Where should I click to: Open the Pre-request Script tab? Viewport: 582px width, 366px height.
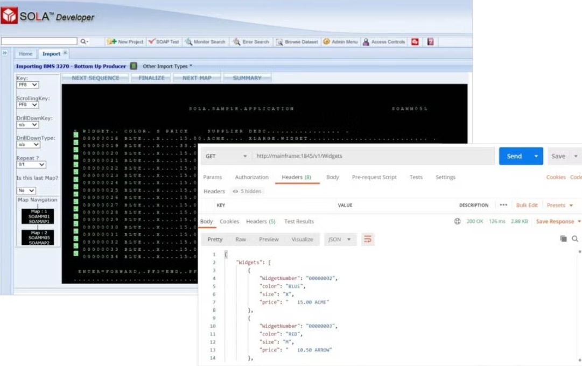click(374, 177)
